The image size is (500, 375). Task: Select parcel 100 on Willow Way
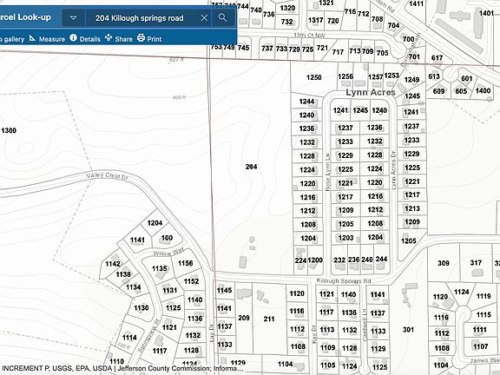click(x=167, y=238)
